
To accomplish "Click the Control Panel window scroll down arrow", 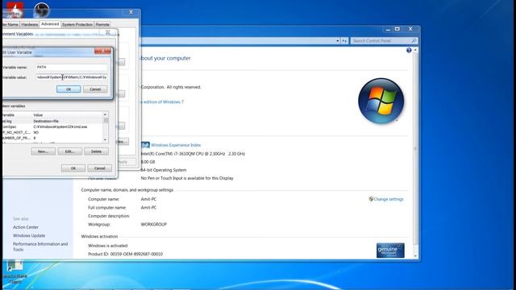I will (x=416, y=256).
